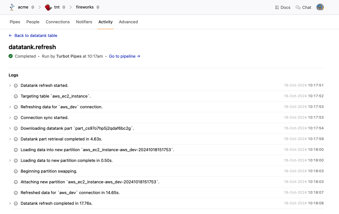Open the tnt workspace switcher dropdown
This screenshot has width=339, height=214.
click(64, 7)
